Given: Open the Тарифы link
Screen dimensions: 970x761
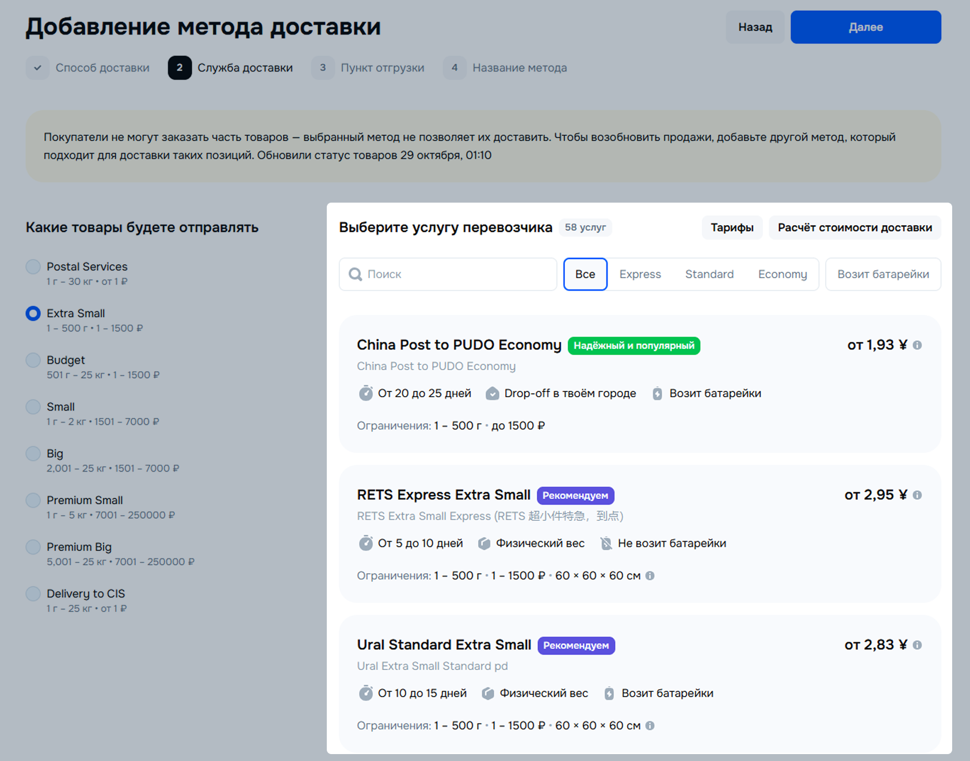Looking at the screenshot, I should (732, 228).
